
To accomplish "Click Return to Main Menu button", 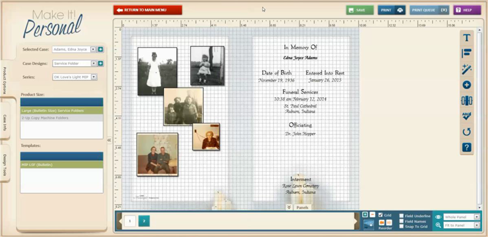I will click(148, 10).
